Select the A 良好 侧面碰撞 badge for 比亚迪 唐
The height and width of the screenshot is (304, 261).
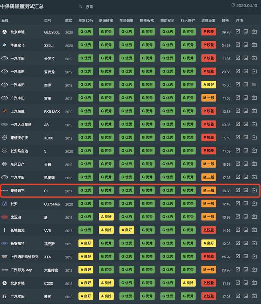[106, 217]
